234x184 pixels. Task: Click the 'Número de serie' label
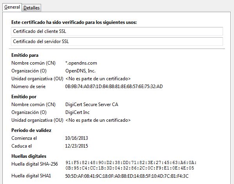click(x=28, y=87)
